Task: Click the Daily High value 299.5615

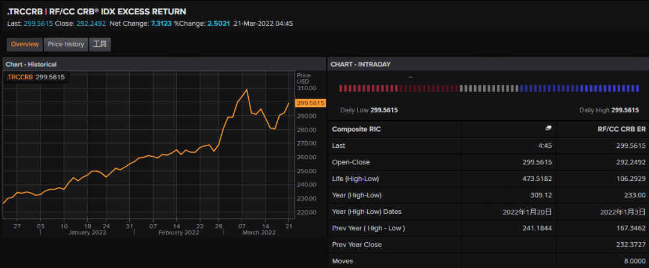Action: click(x=624, y=111)
